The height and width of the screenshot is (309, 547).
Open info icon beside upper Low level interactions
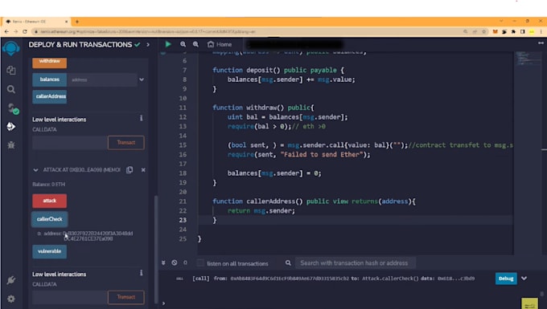point(142,118)
